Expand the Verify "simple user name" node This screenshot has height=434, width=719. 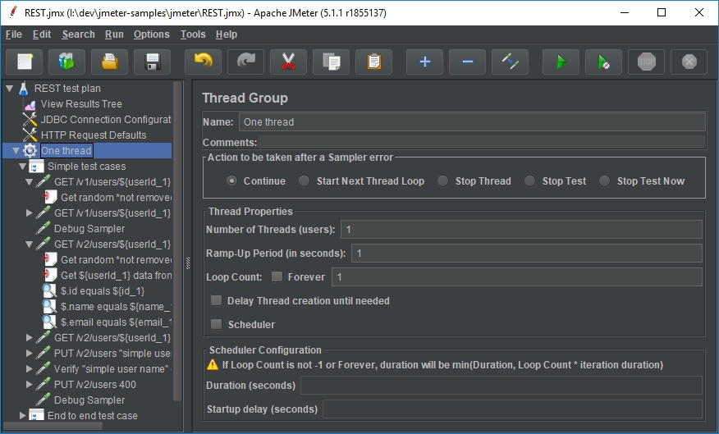coord(30,368)
